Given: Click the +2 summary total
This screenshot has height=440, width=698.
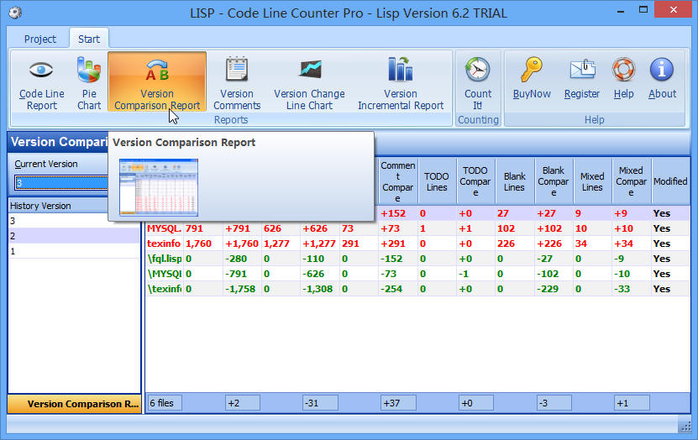Looking at the screenshot, I should tap(243, 403).
